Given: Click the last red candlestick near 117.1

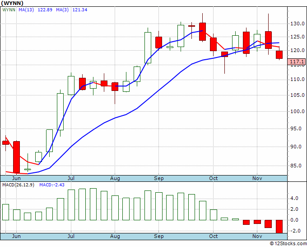Looking at the screenshot, I should pos(279,55).
